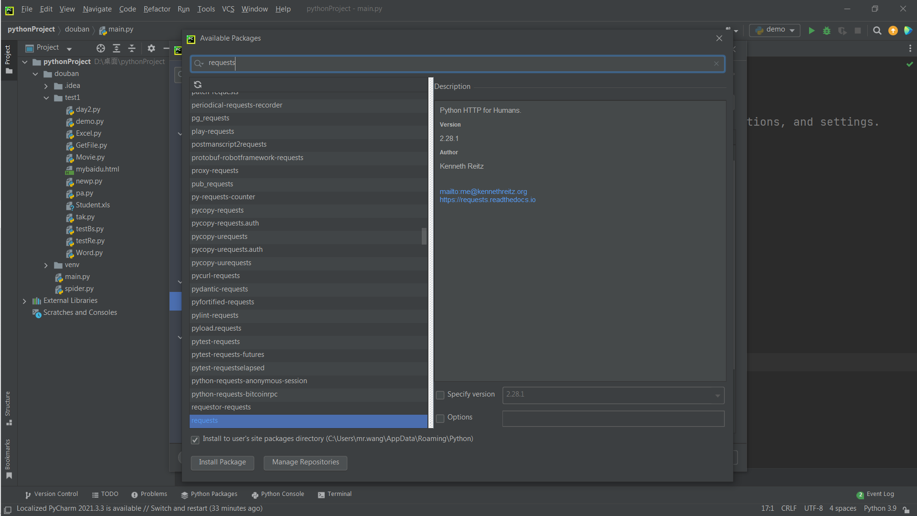The width and height of the screenshot is (917, 516).
Task: Click the Debug bug icon
Action: point(827,31)
